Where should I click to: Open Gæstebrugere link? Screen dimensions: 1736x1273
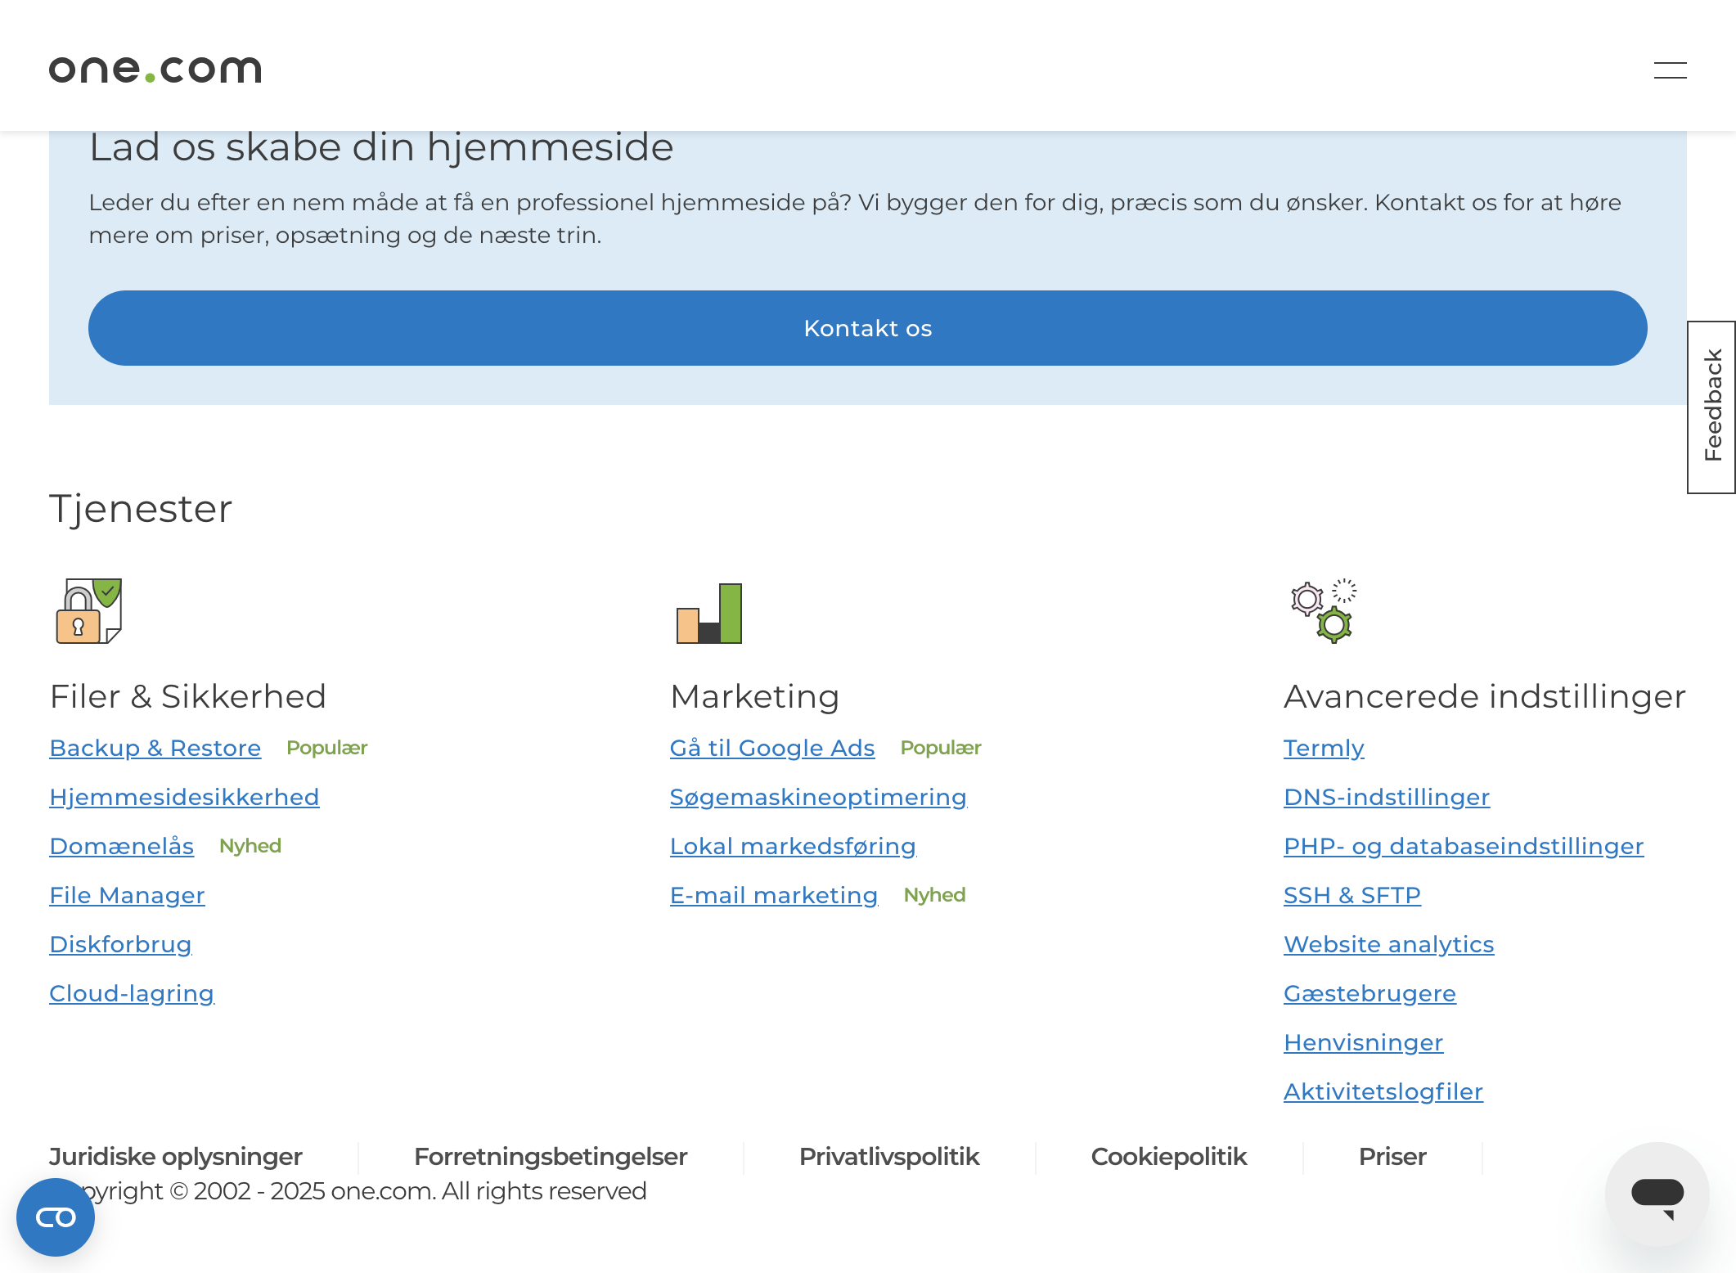(1370, 993)
